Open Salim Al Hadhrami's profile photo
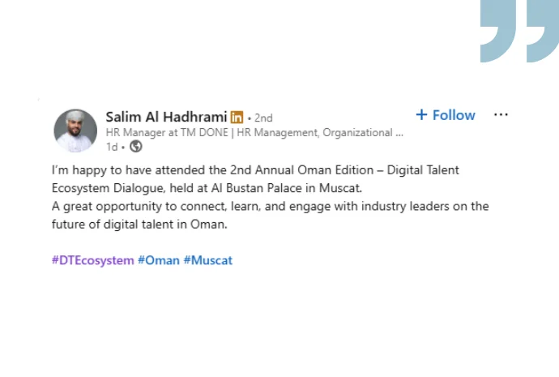Viewport: 559px width, 377px height. click(75, 131)
